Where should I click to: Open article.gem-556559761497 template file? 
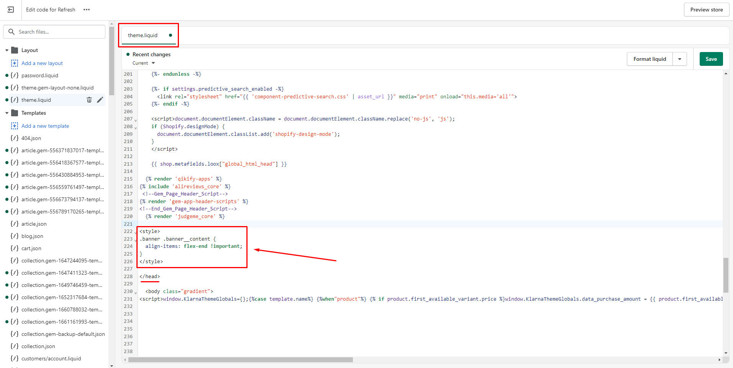click(x=63, y=187)
